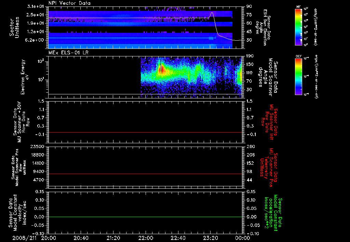
Task: Click the '14100' scanner position tick label
Action: point(37,163)
